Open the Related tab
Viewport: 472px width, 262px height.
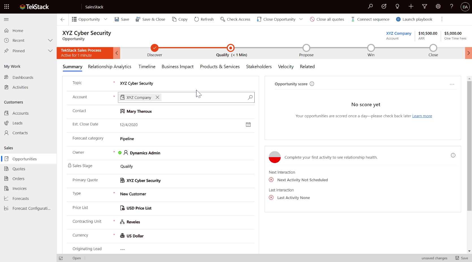click(x=307, y=67)
